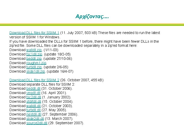Click date '(27. September 2006)'
The height and width of the screenshot is (138, 184).
pos(60,114)
